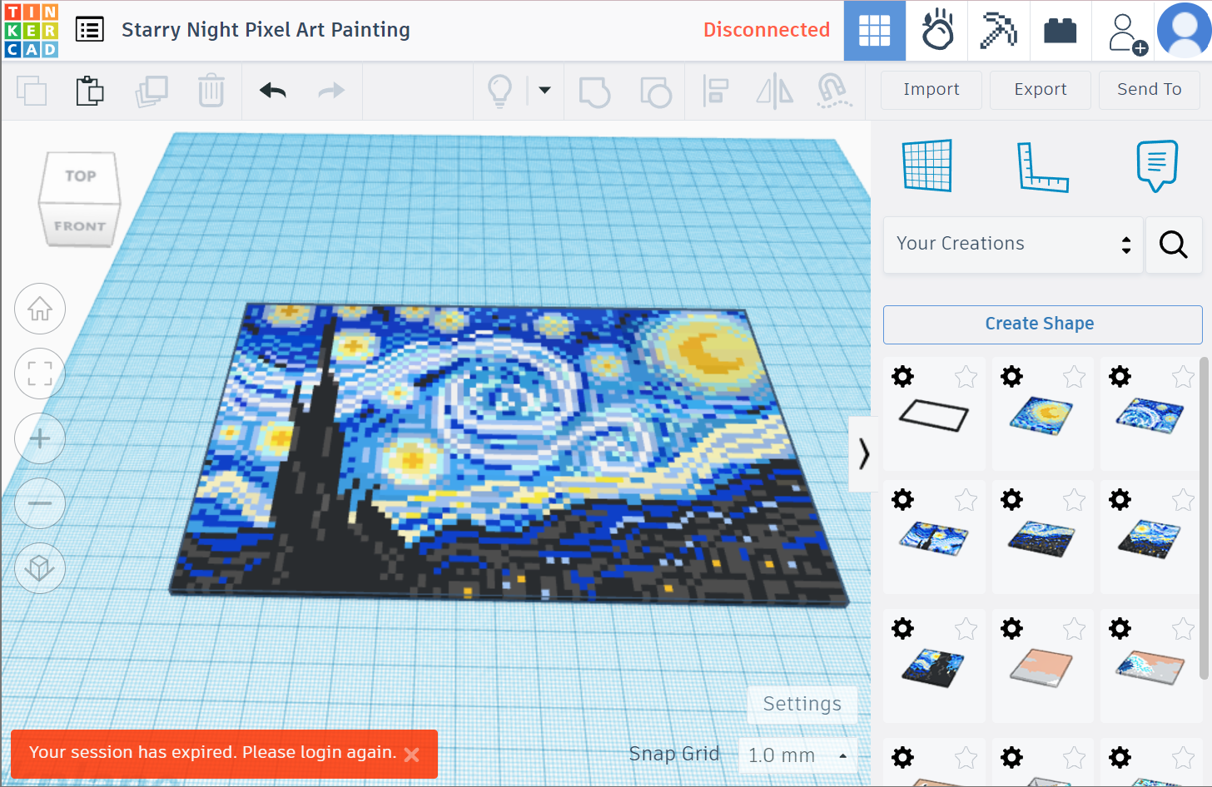Click the Copy tool icon
Screen dimensions: 1212x787
32,91
